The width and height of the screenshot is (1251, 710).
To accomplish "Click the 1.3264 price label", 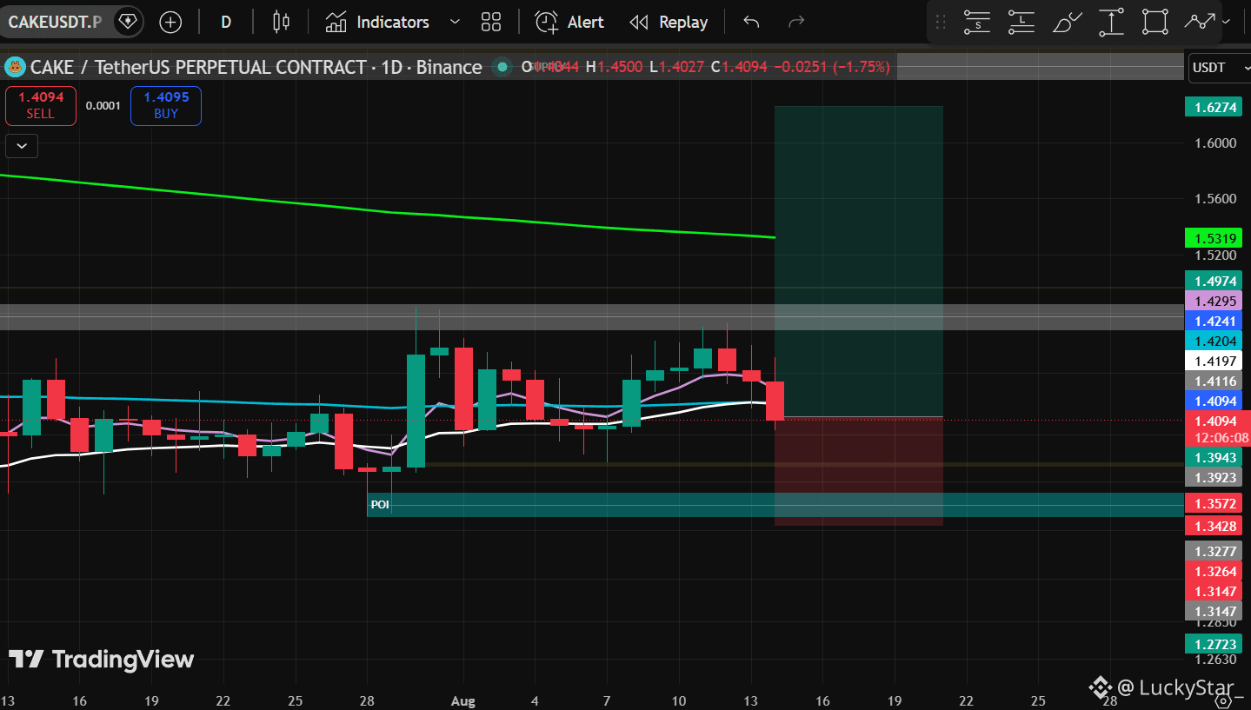I will tap(1213, 571).
